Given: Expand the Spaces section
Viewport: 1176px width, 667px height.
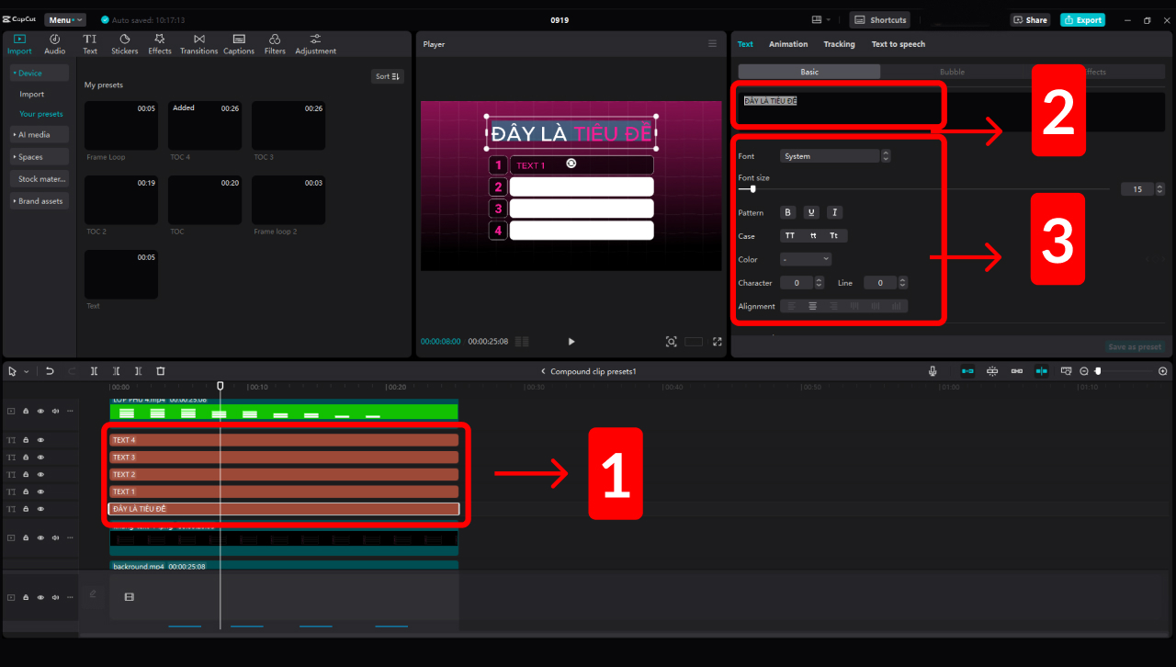Looking at the screenshot, I should (40, 156).
